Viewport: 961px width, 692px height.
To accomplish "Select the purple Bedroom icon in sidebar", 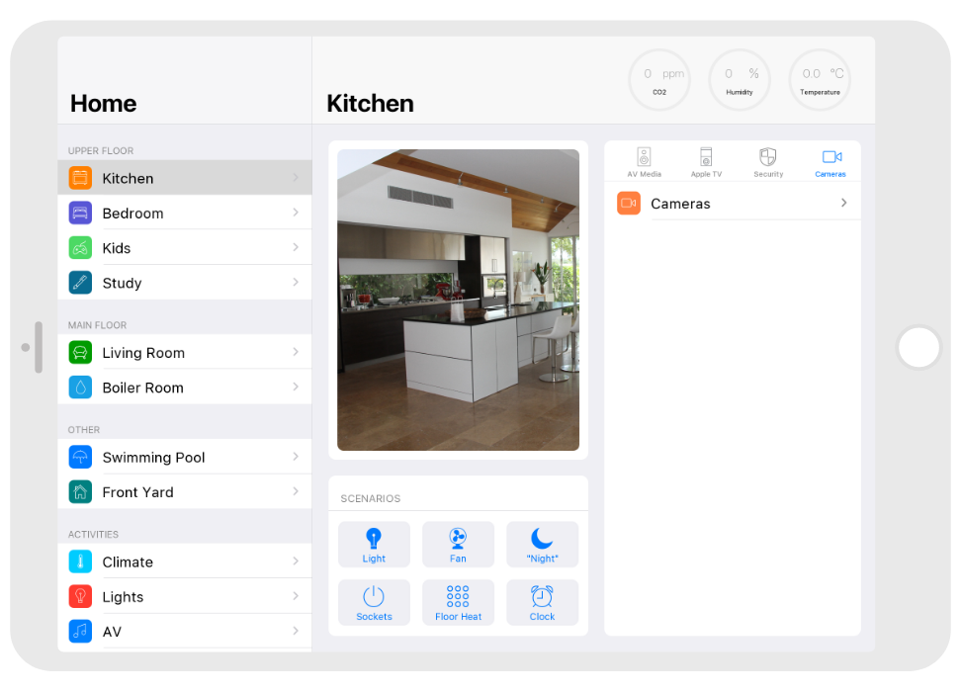I will click(80, 213).
